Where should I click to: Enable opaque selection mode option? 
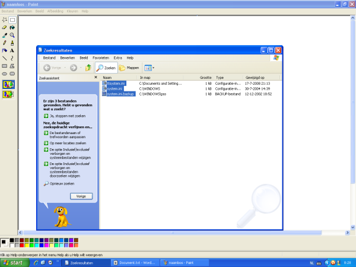pyautogui.click(x=8, y=84)
